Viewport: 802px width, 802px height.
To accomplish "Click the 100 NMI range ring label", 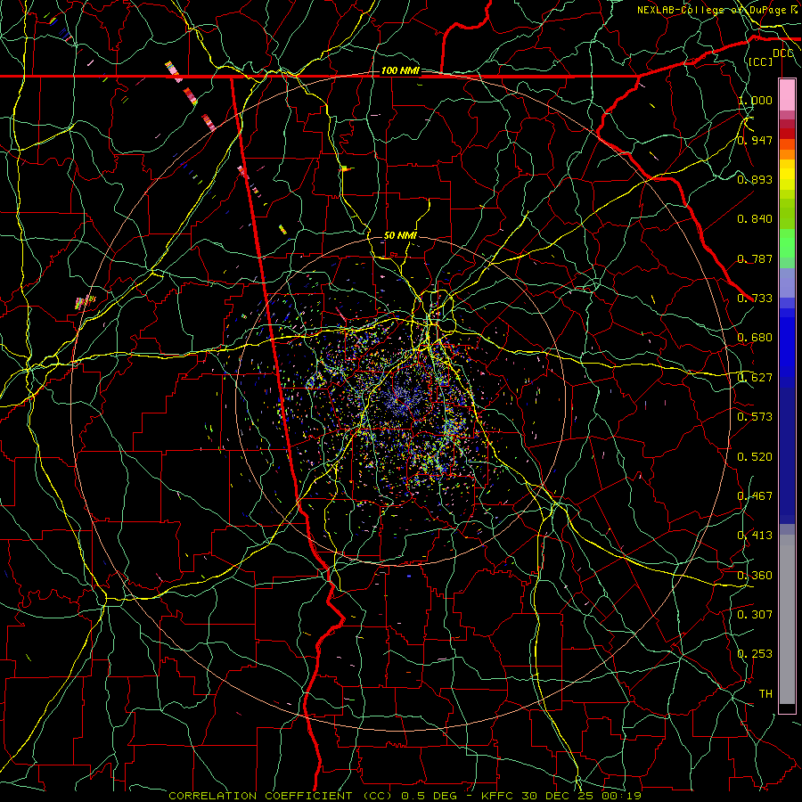I will pos(400,70).
